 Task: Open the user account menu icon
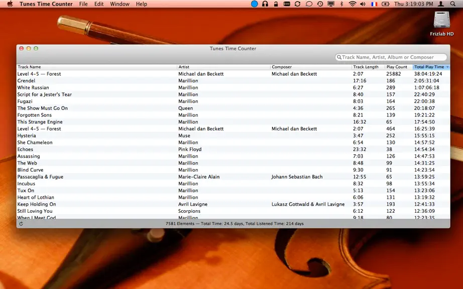click(x=441, y=4)
